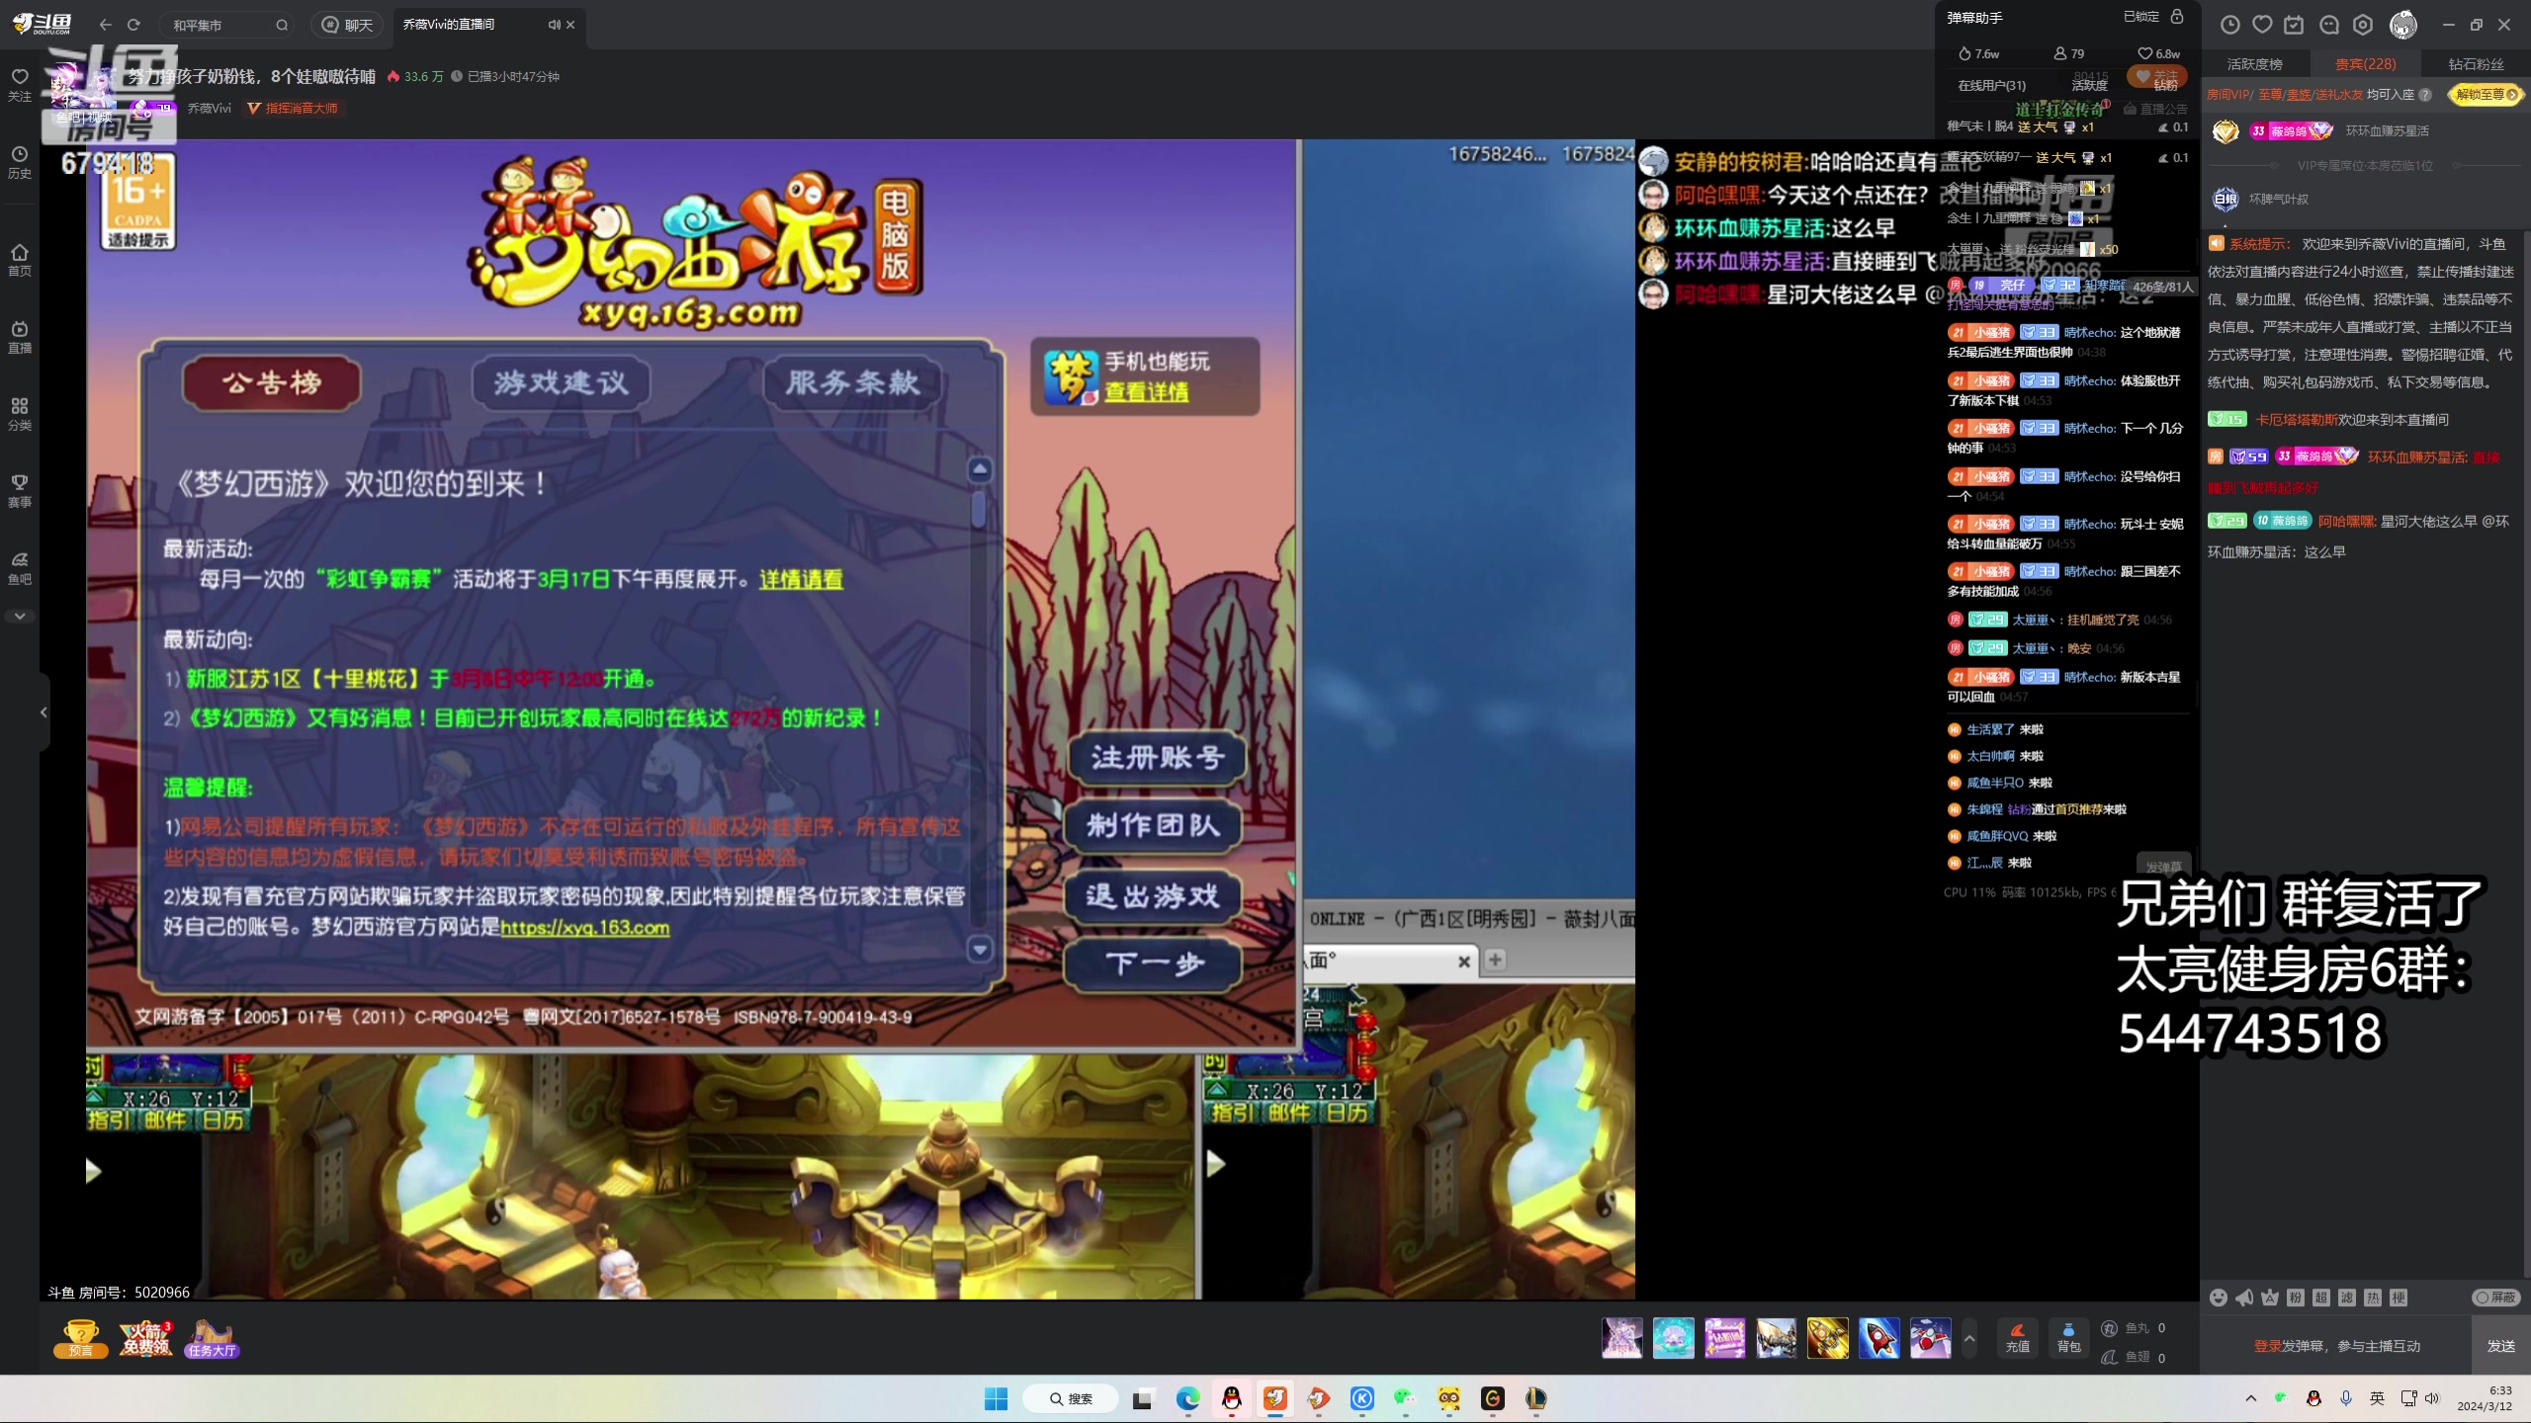The image size is (2531, 1423).
Task: Toggle the 已锁定 lock icon
Action: point(2177,17)
